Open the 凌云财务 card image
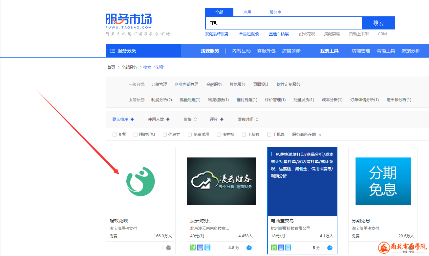The height and width of the screenshot is (256, 429). (x=222, y=181)
